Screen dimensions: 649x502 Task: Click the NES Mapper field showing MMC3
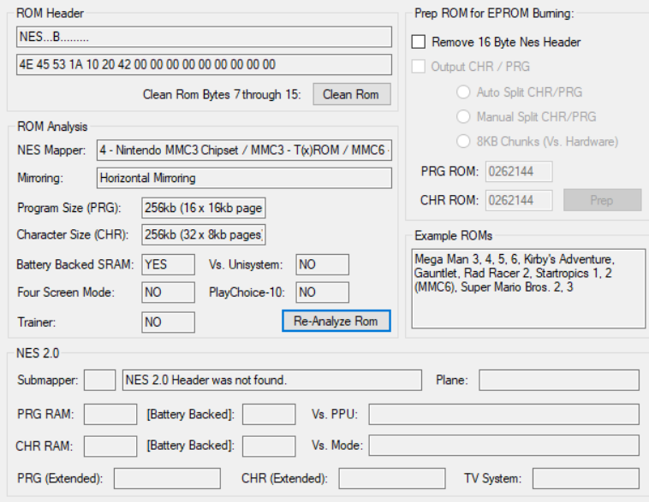point(244,151)
